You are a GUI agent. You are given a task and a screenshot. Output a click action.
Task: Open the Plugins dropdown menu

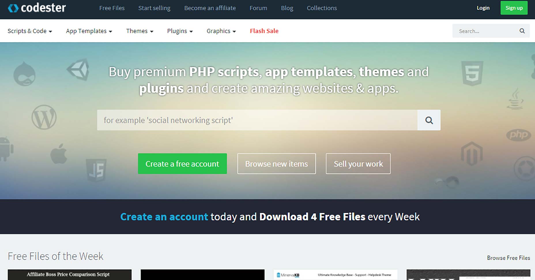click(180, 31)
